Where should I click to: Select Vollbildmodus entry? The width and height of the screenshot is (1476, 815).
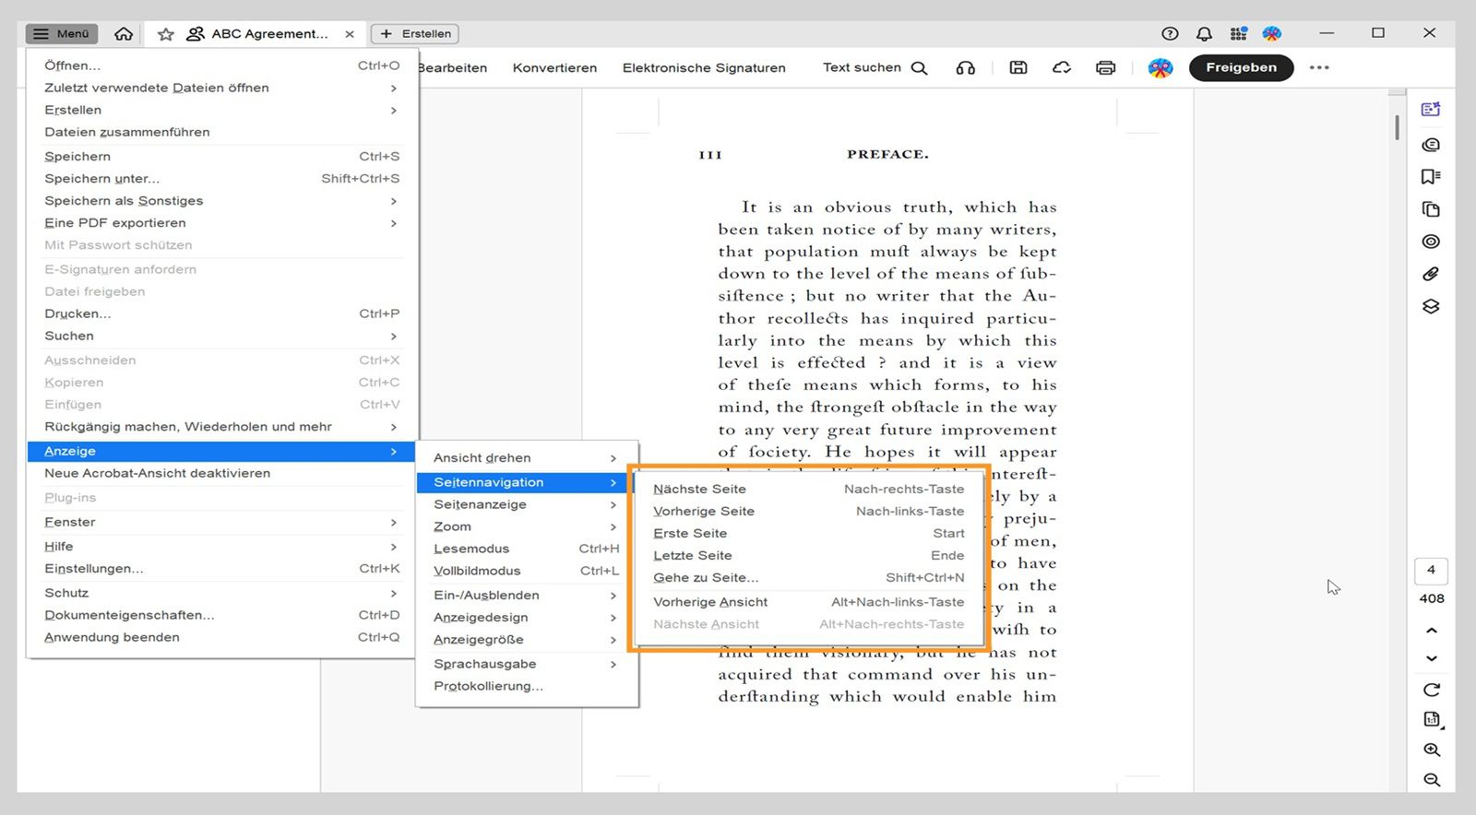point(526,571)
